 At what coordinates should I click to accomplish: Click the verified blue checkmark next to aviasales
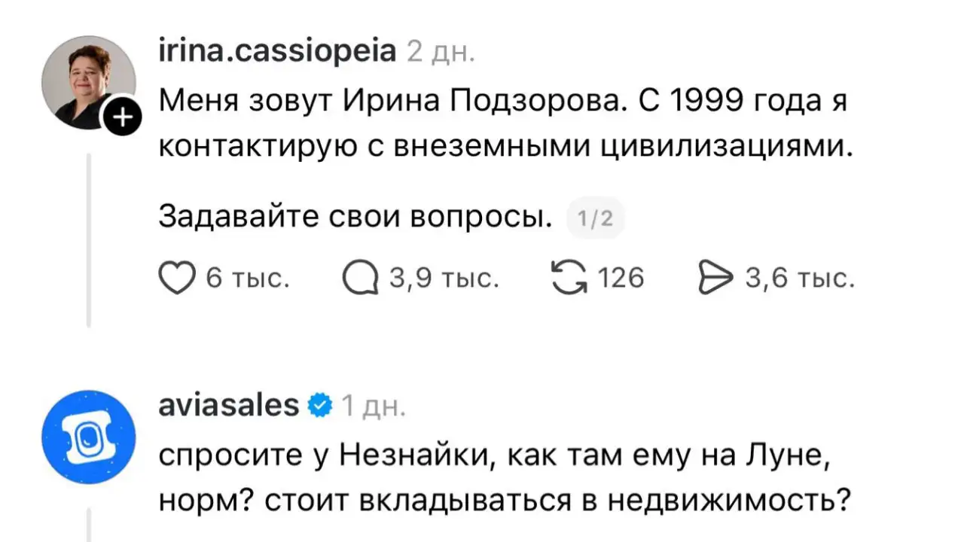click(x=319, y=404)
